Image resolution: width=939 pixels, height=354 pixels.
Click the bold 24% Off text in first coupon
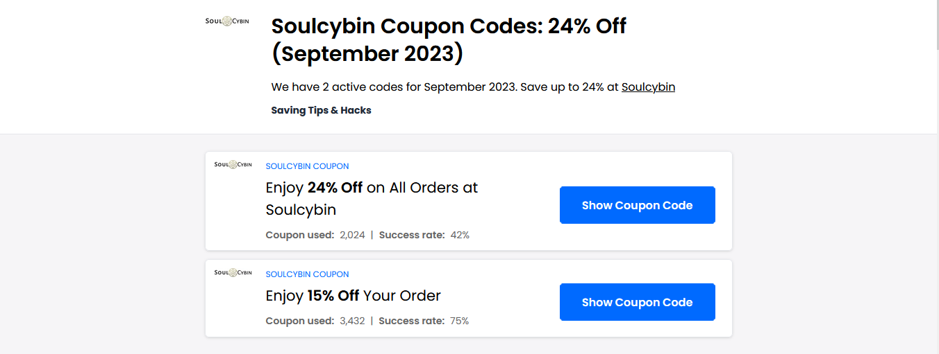click(335, 188)
